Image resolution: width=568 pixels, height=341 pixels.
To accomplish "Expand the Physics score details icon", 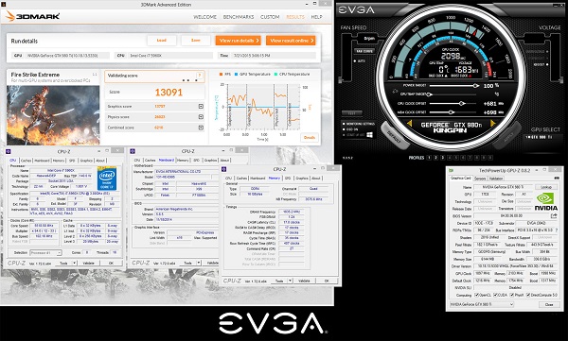I will [x=201, y=117].
